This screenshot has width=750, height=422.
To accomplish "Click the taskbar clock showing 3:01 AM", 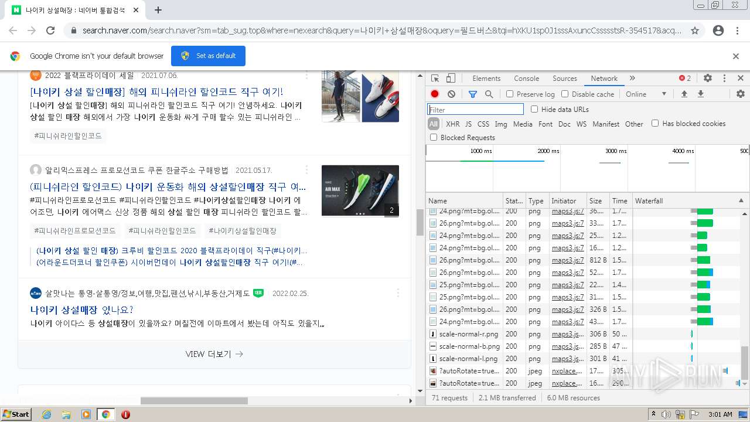I will coord(719,414).
